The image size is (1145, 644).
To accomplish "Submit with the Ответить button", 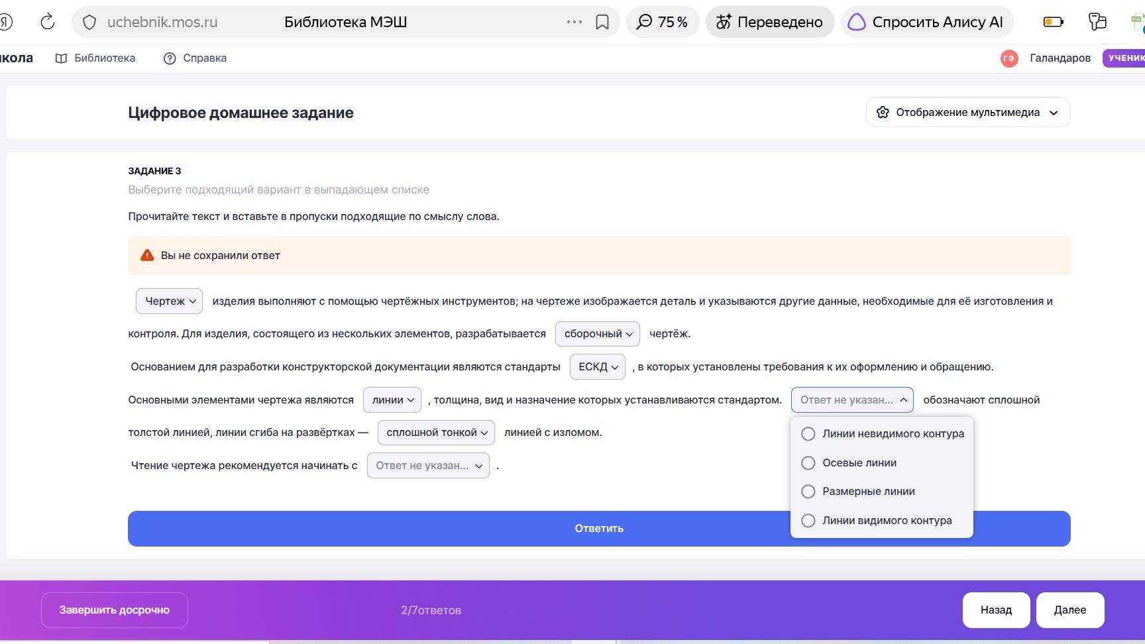I will pos(599,529).
